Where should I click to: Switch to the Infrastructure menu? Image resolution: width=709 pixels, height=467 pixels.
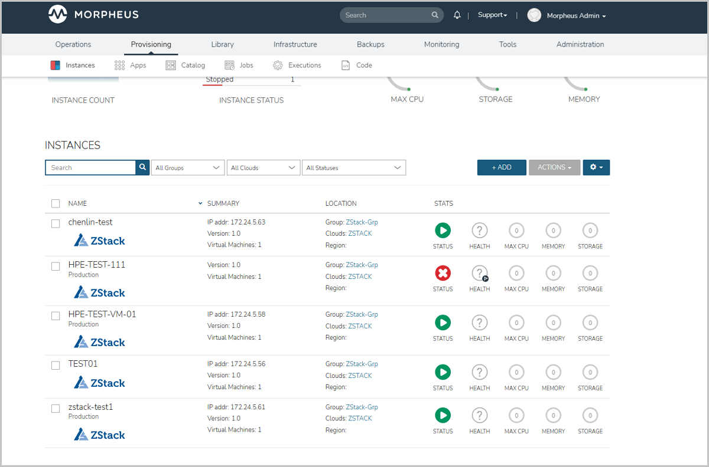[x=295, y=44]
